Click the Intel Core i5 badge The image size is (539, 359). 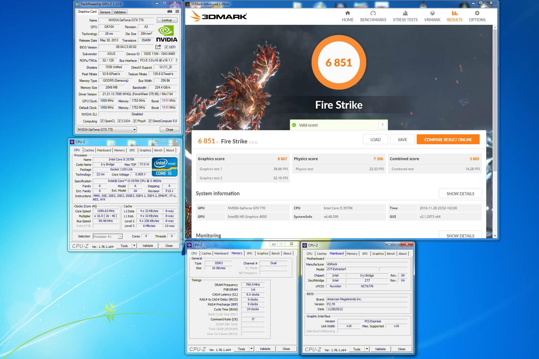pyautogui.click(x=164, y=167)
